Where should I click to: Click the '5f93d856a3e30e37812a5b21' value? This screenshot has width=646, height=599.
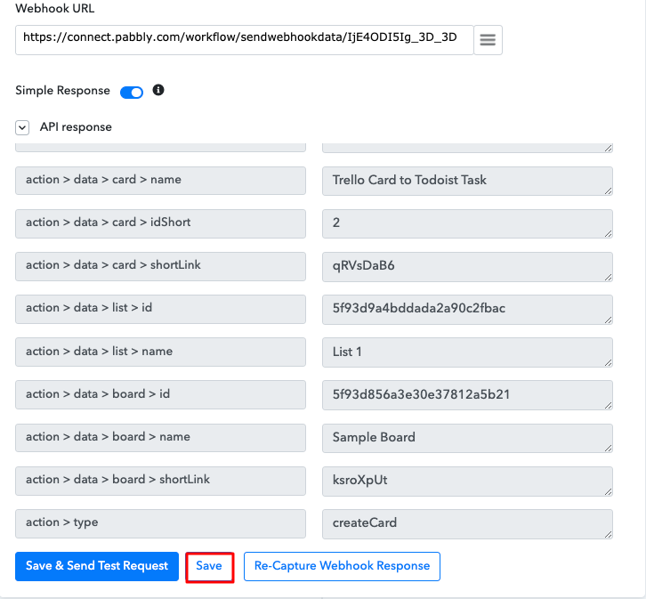(x=467, y=395)
